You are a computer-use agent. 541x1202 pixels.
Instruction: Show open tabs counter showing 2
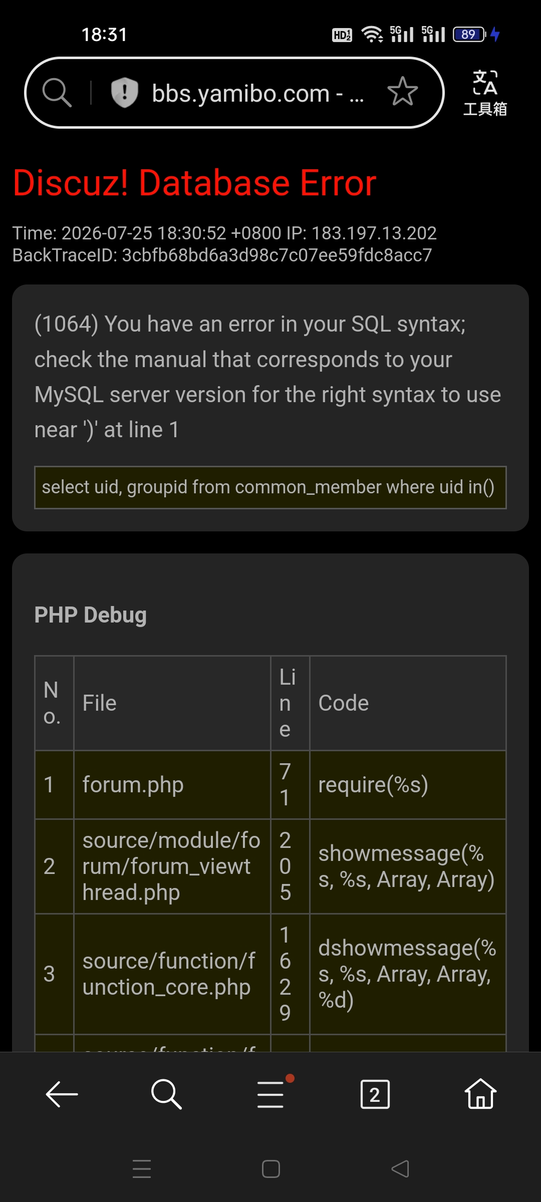[375, 1095]
